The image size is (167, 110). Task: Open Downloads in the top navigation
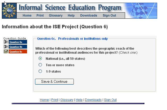tap(89, 15)
